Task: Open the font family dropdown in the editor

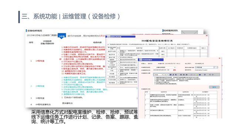Action: coord(159,75)
